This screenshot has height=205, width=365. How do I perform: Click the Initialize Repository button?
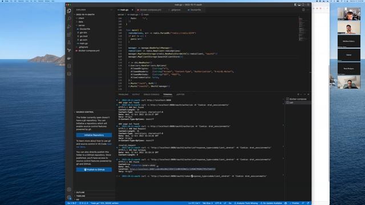(94, 135)
